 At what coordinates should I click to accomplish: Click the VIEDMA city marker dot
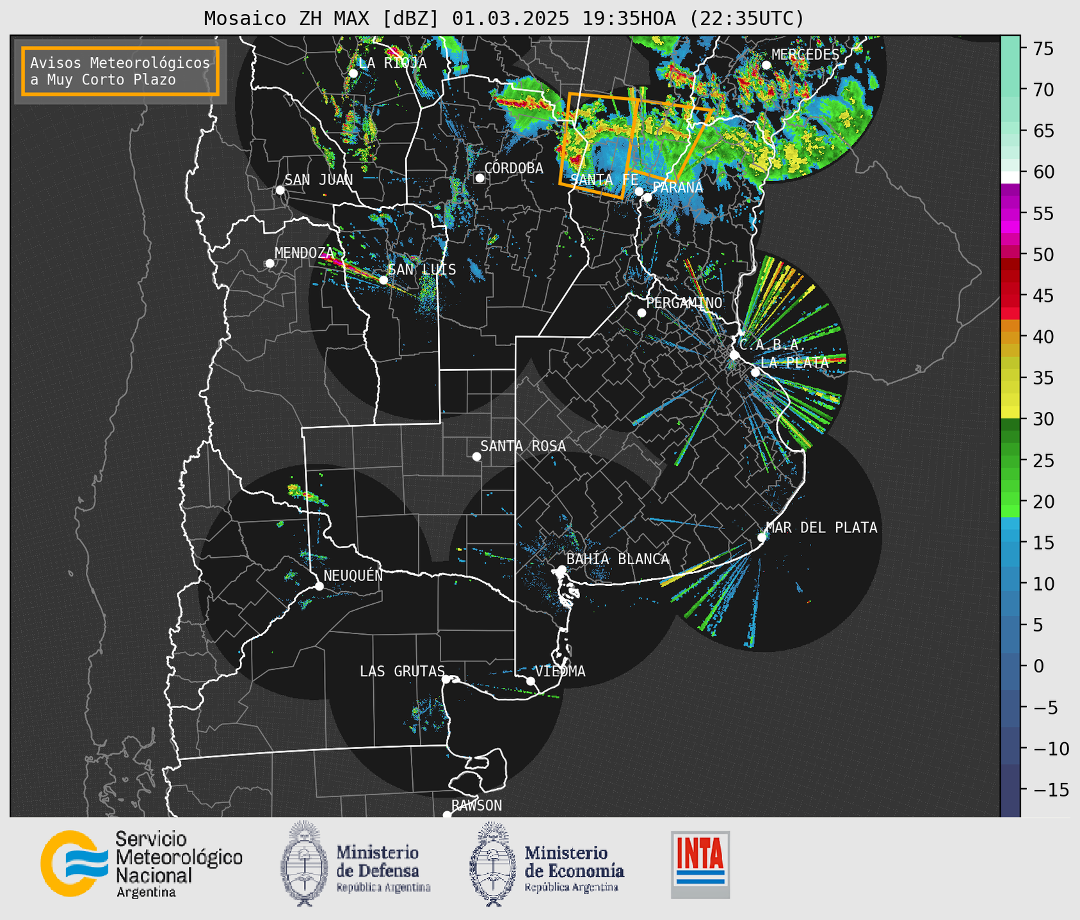tap(530, 681)
